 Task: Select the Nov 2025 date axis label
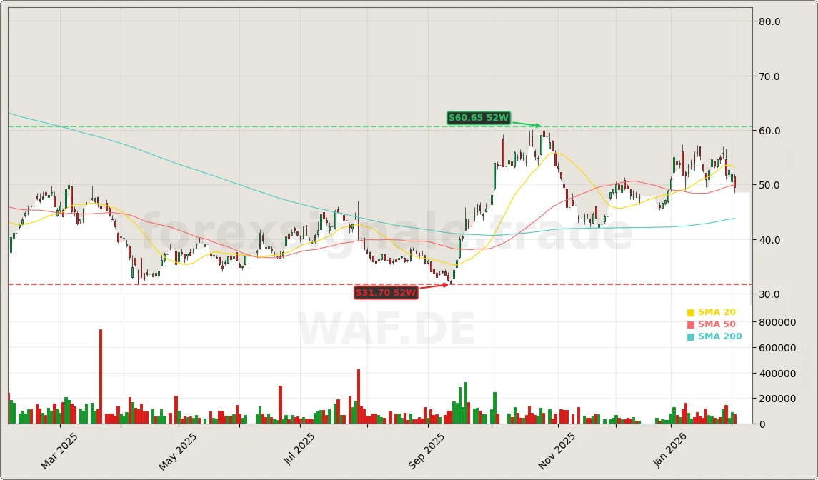[557, 451]
